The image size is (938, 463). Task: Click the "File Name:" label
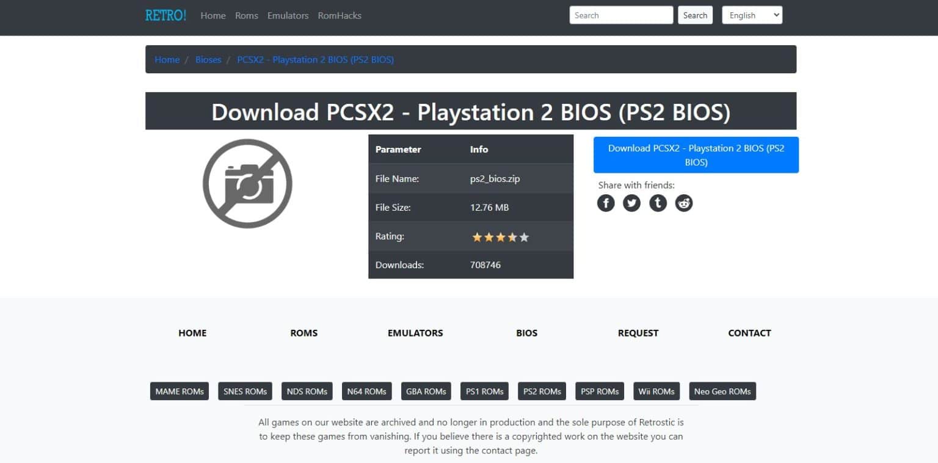tap(397, 179)
